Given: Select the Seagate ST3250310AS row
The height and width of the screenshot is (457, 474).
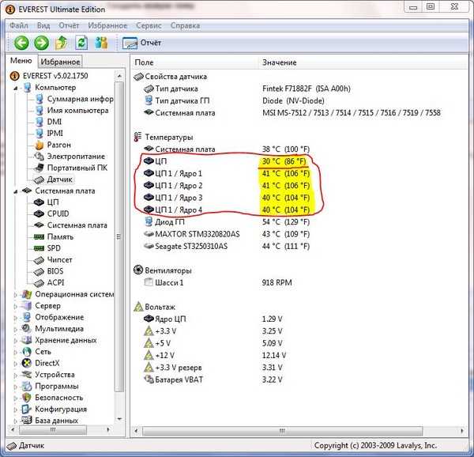Looking at the screenshot, I should pos(227,246).
